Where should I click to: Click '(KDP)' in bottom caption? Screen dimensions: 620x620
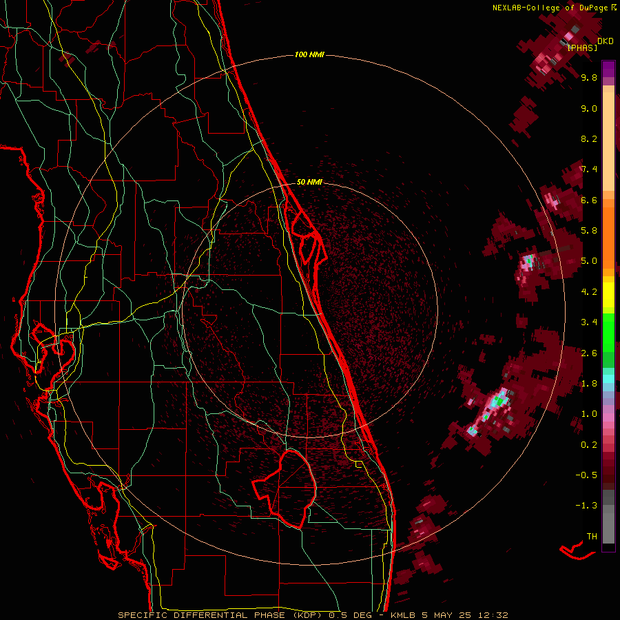[307, 615]
